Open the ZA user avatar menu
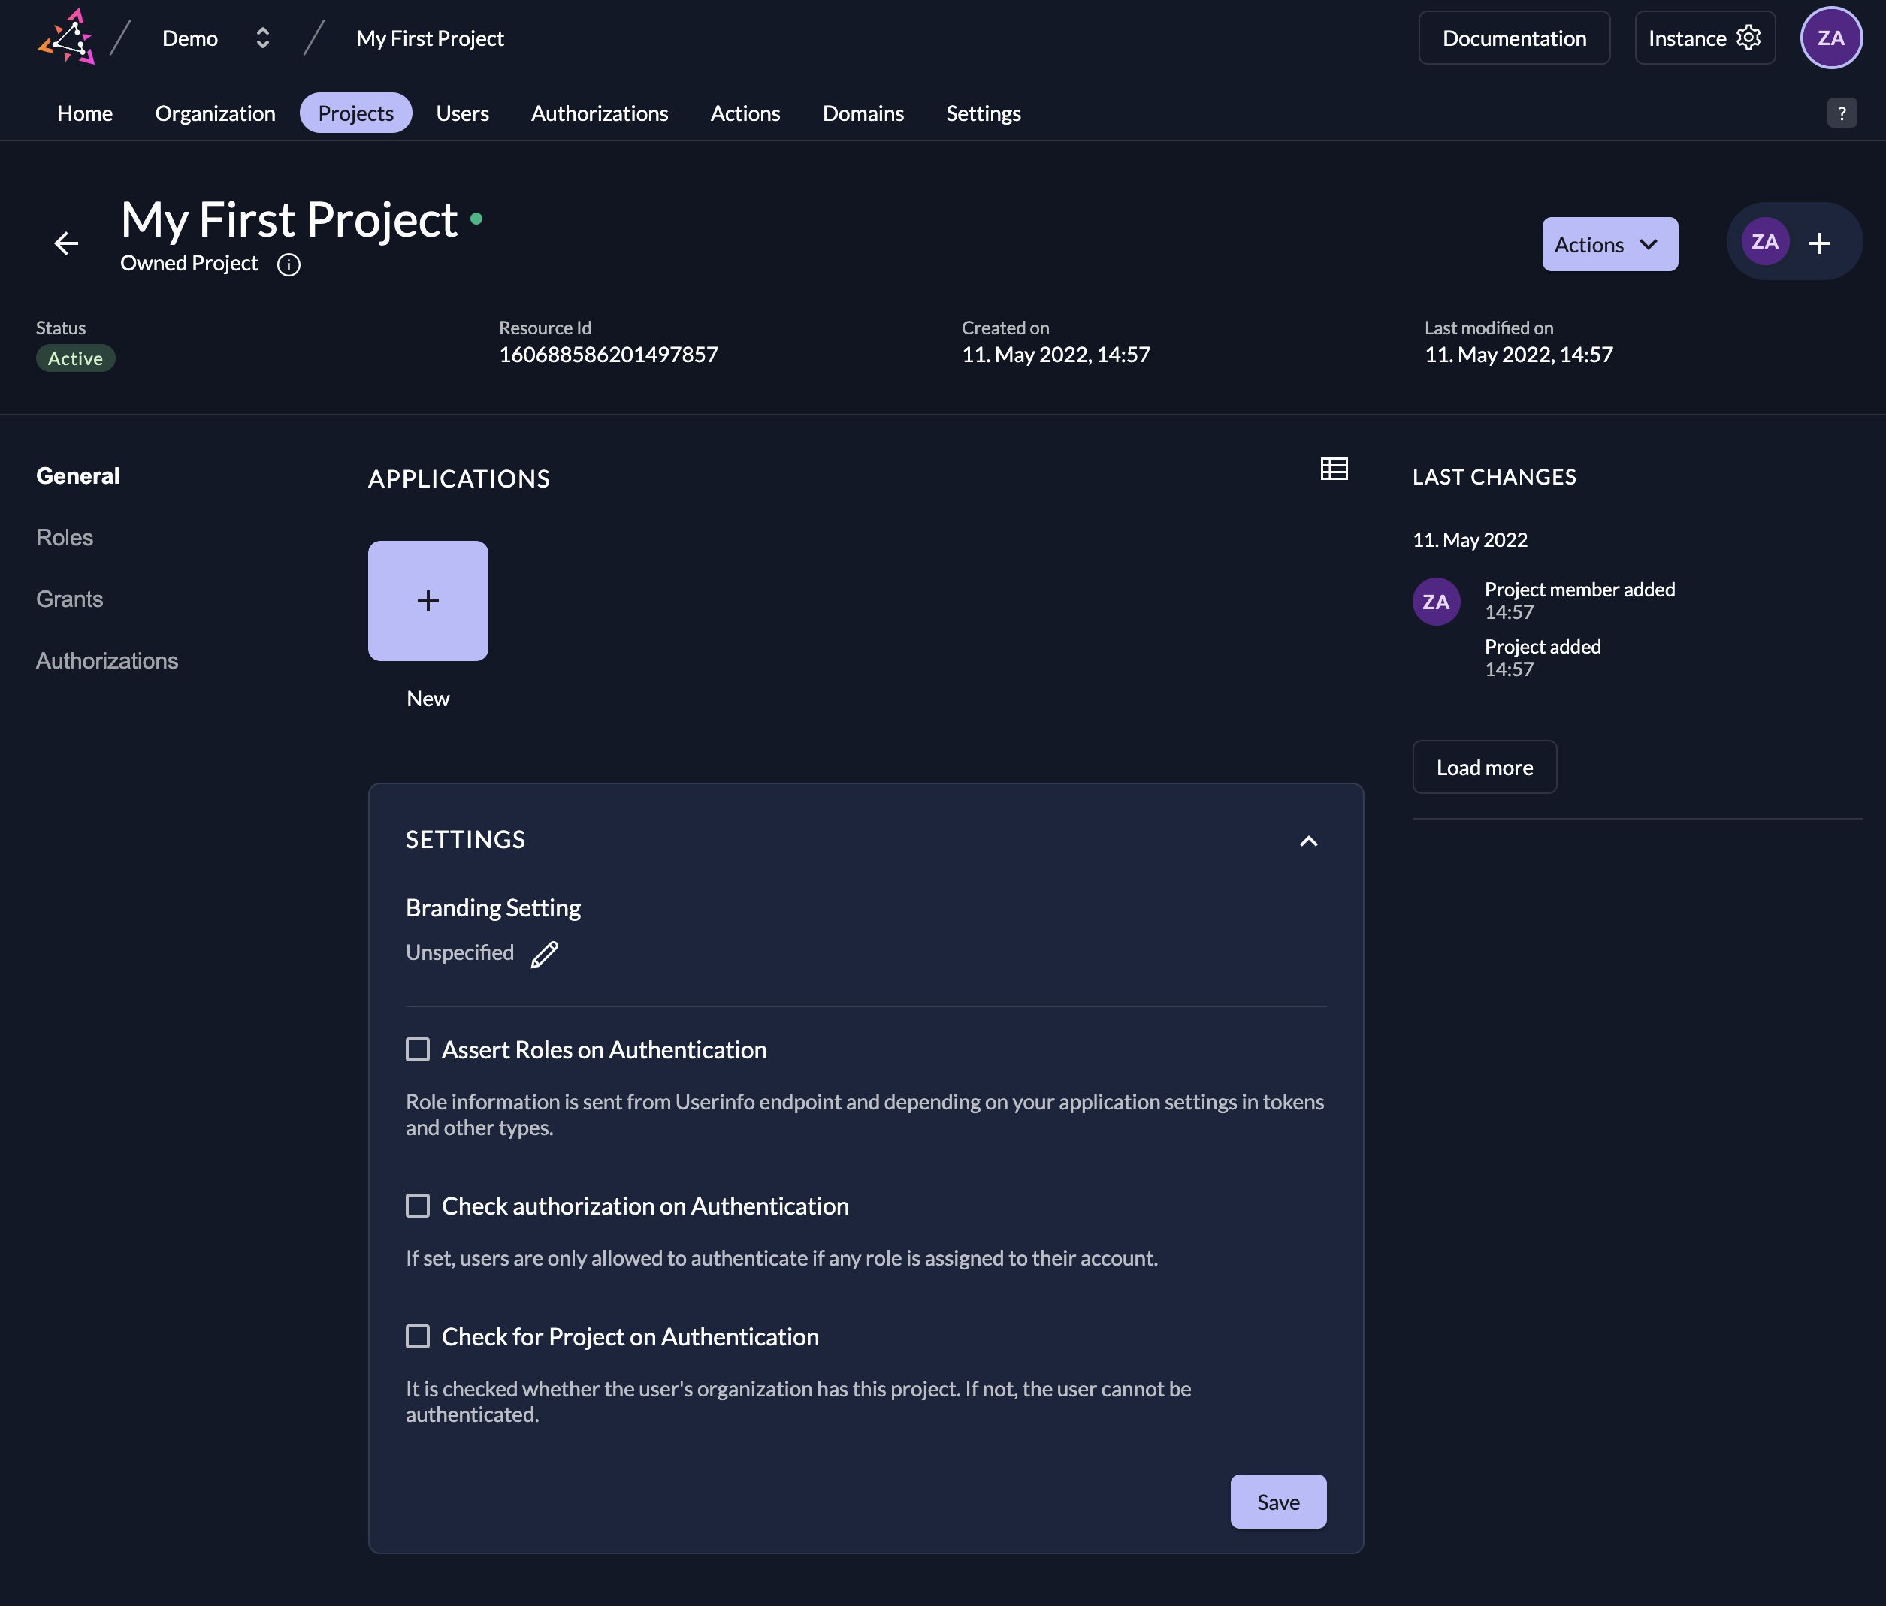 (x=1830, y=38)
